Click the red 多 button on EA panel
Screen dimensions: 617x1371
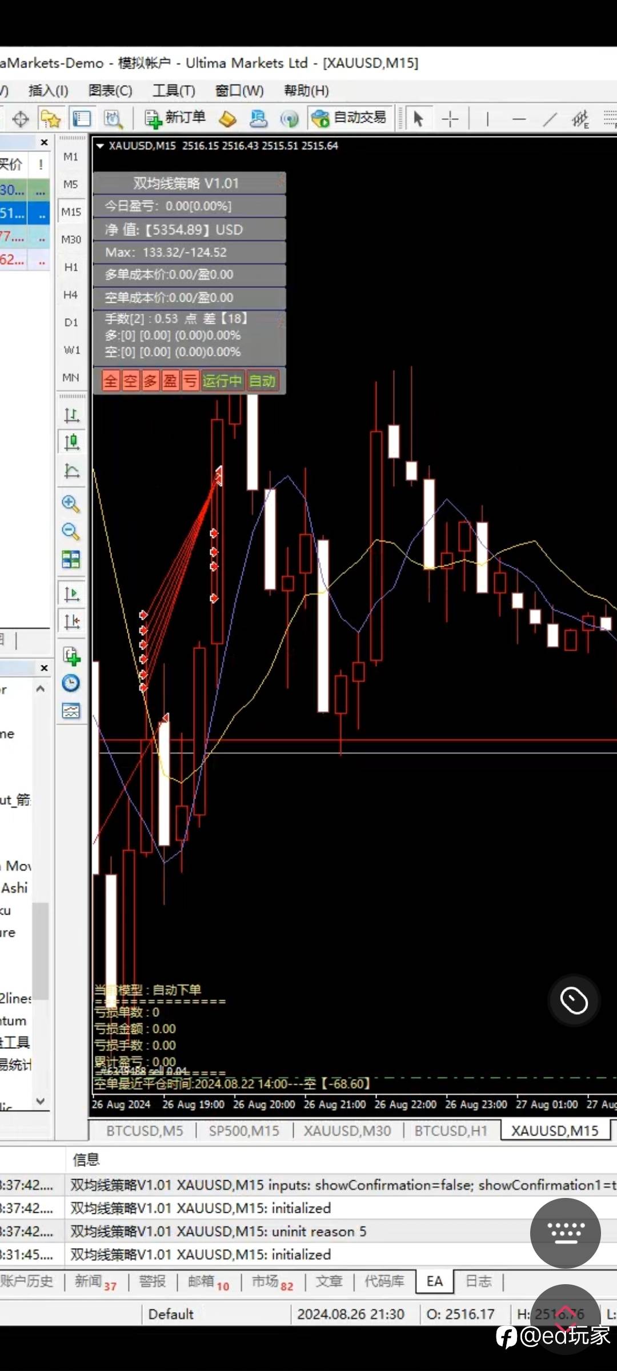coord(150,381)
